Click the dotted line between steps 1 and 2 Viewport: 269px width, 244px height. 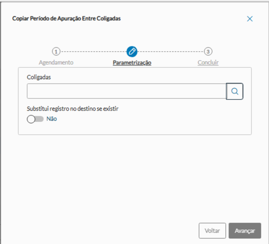93,52
